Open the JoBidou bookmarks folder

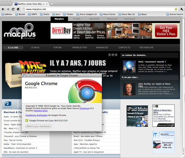click(x=7, y=14)
